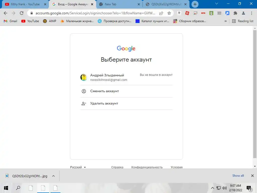Open Сборник образов... bookmark
This screenshot has height=193, width=257.
coord(189,21)
